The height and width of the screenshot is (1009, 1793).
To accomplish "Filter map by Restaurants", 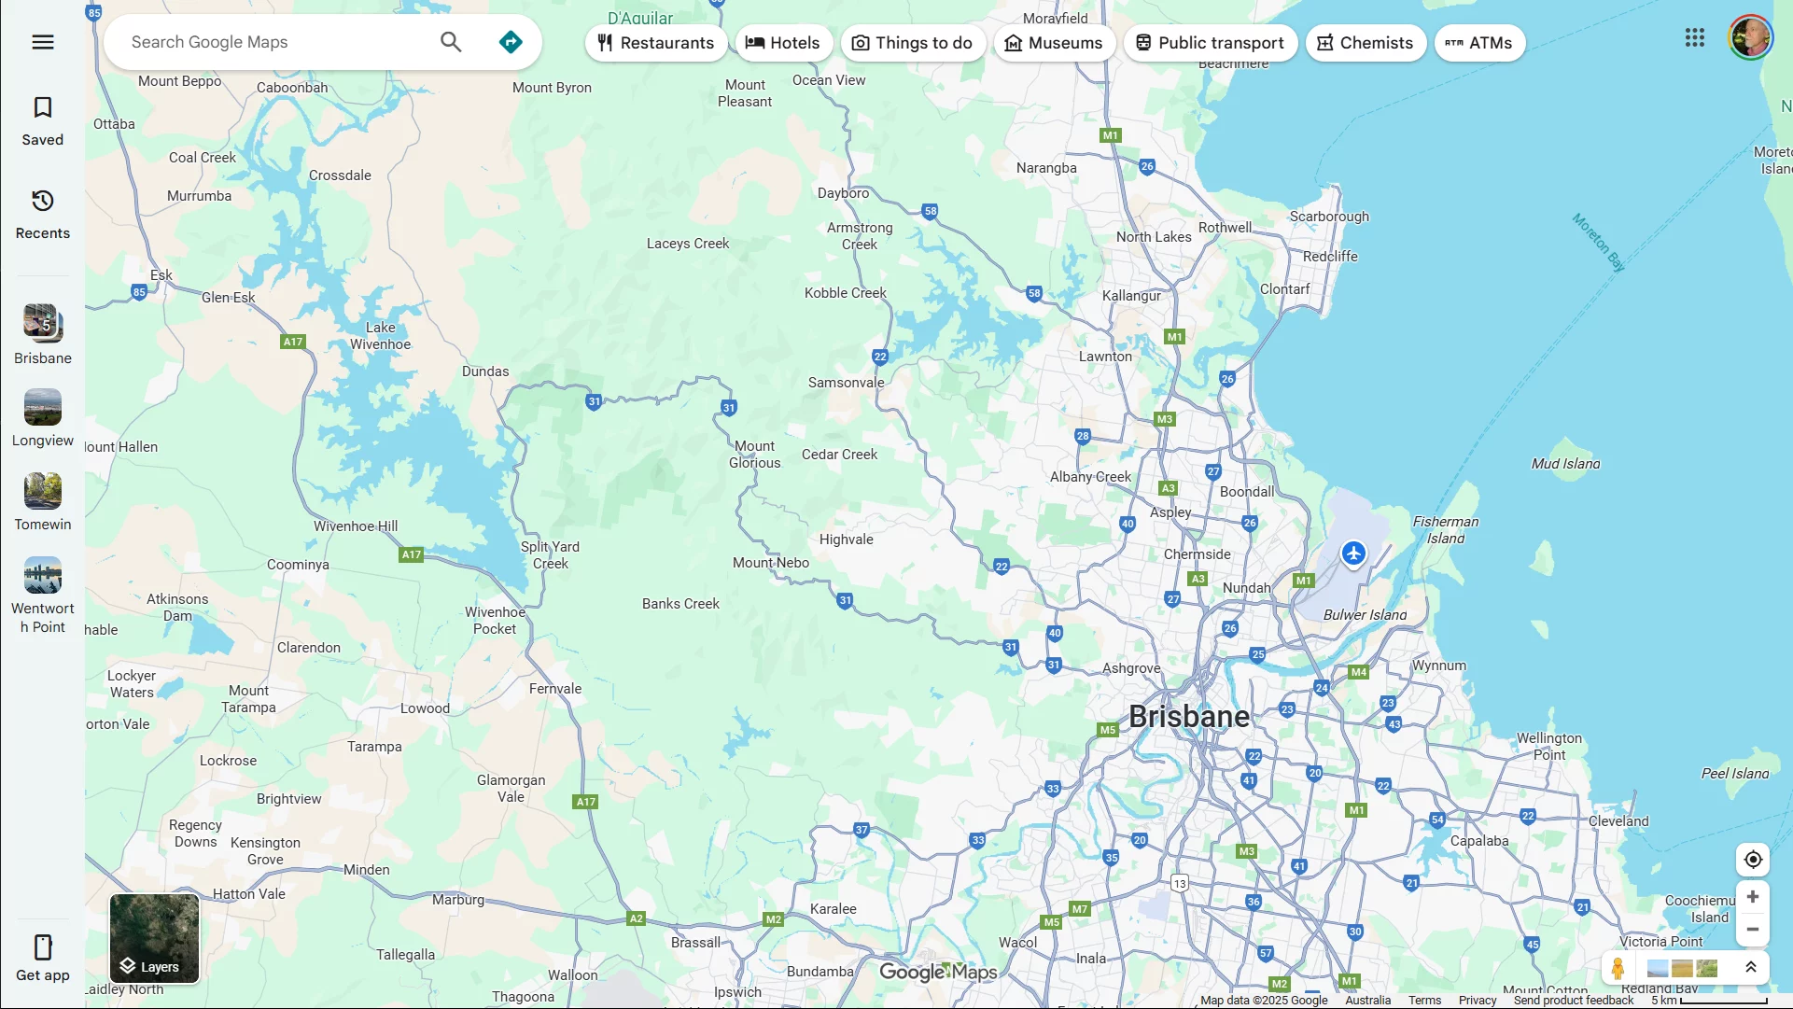I will 656,43.
